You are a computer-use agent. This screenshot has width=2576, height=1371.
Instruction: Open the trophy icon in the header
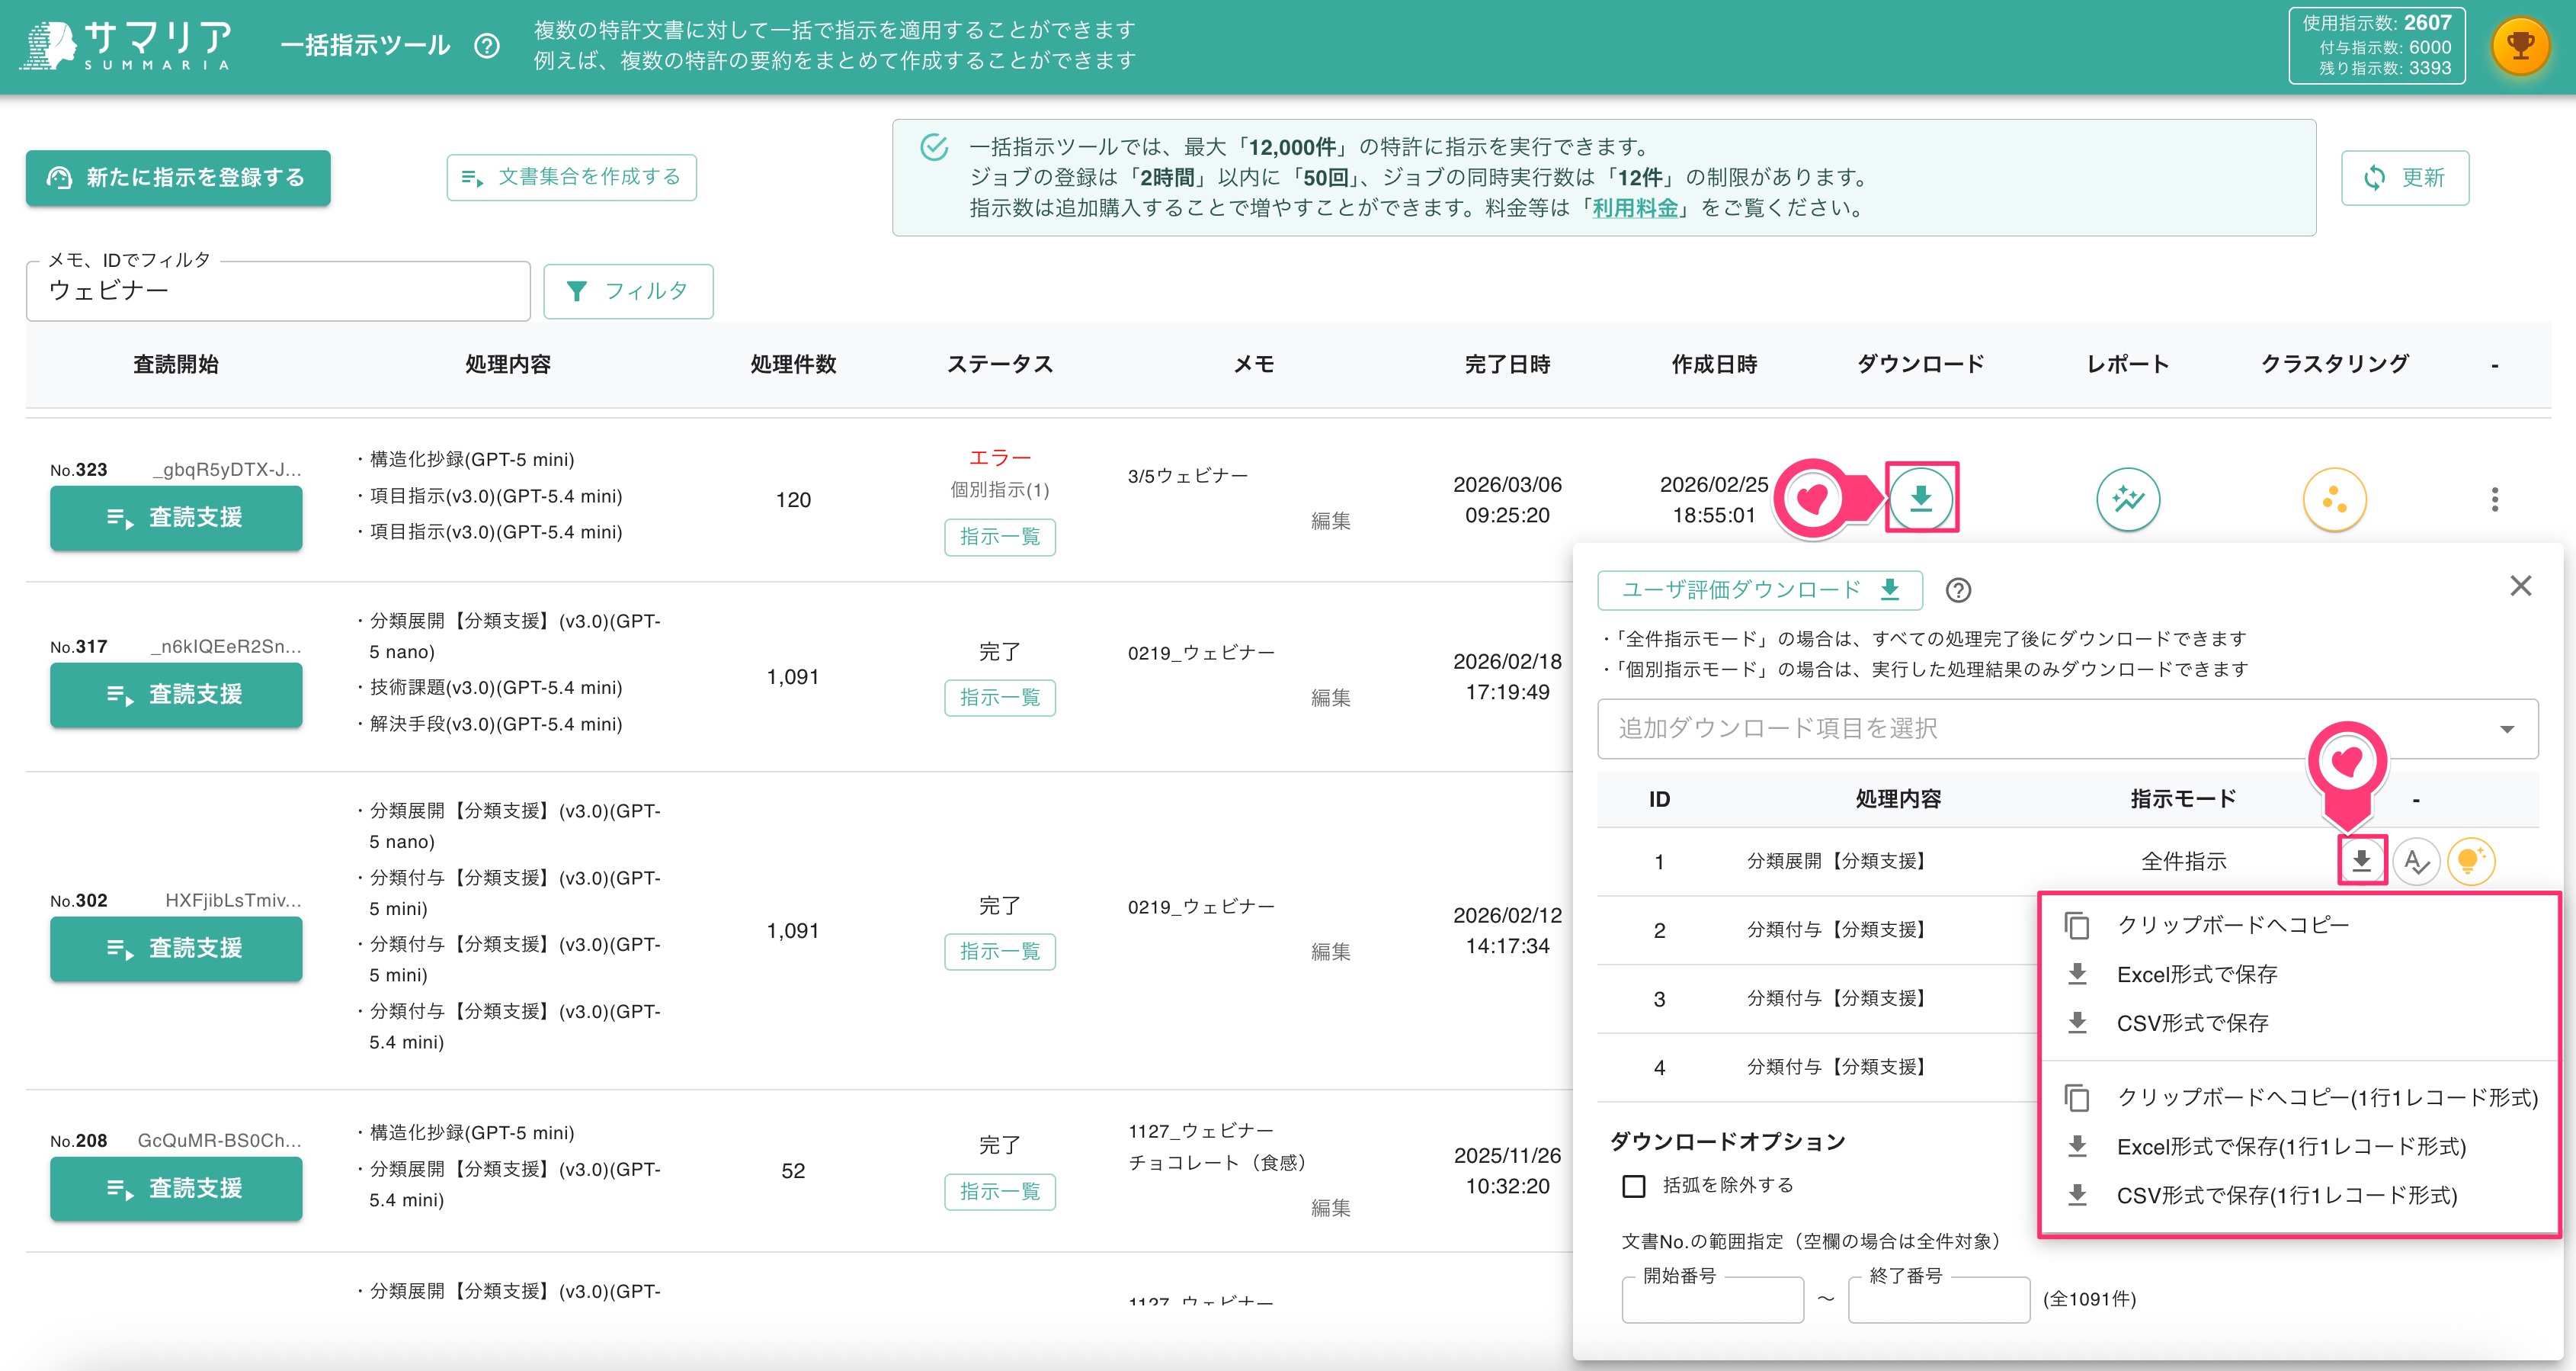2520,46
